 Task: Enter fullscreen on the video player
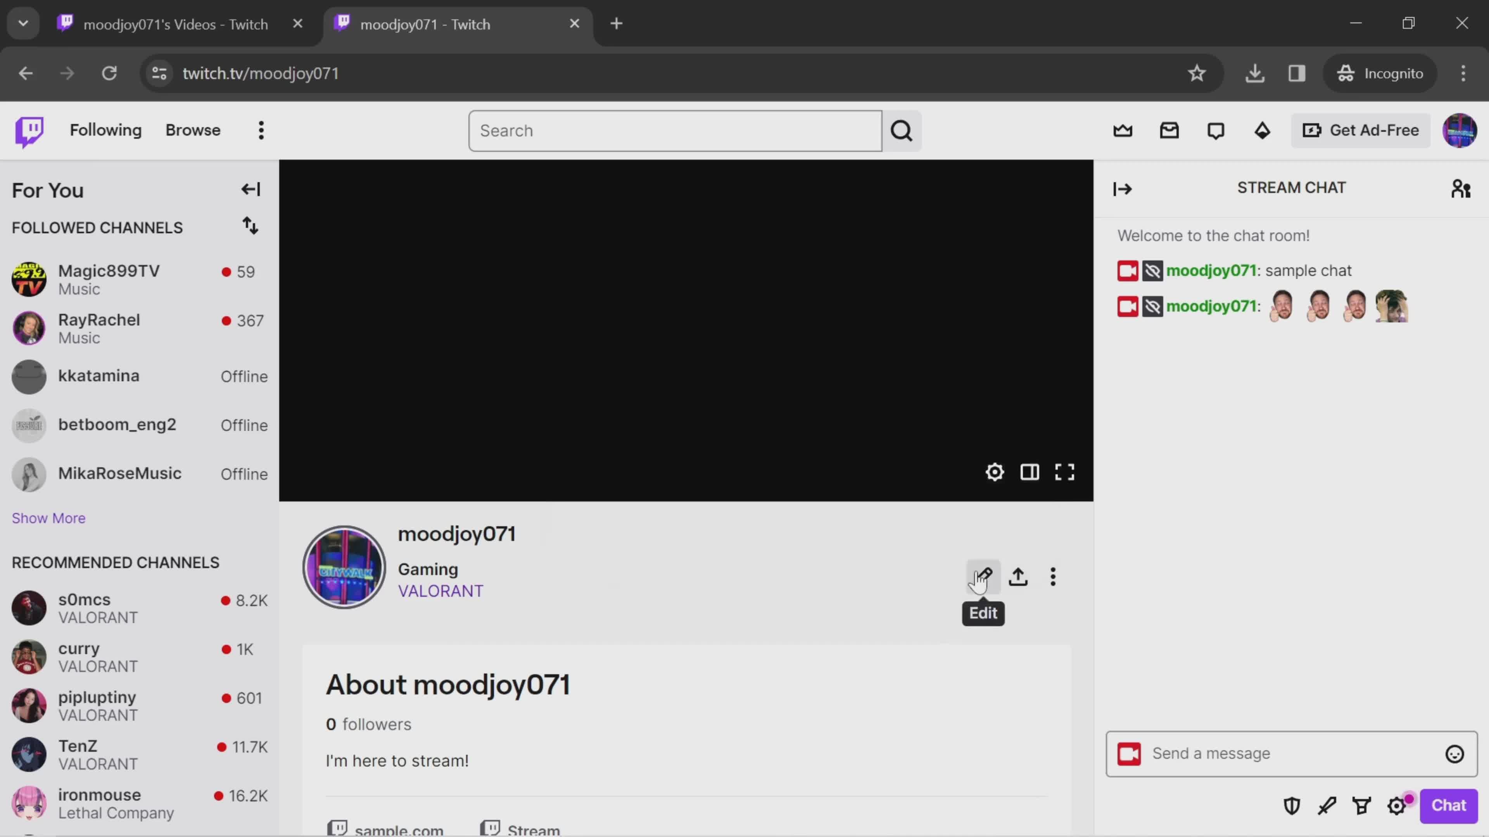(x=1064, y=472)
